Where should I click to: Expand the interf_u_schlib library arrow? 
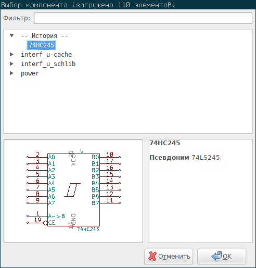click(x=11, y=64)
